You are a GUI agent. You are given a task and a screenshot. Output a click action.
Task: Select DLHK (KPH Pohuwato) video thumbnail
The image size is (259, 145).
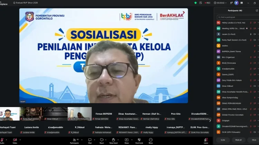click(80, 114)
